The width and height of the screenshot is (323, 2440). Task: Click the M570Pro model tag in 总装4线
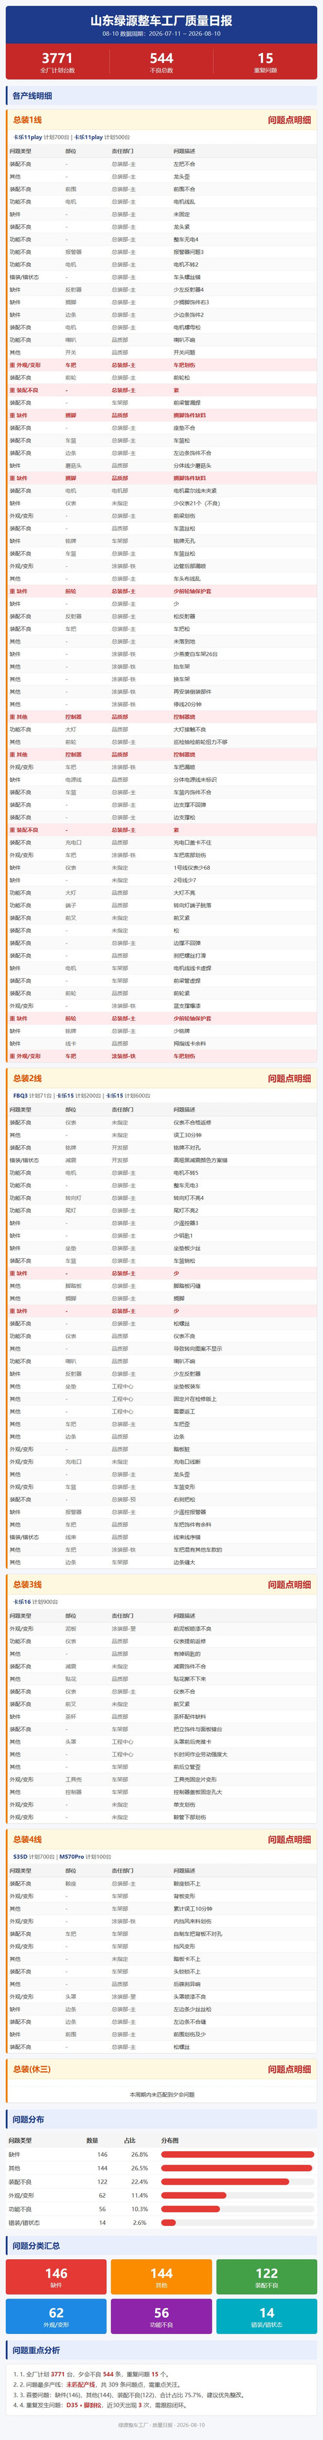[72, 1856]
